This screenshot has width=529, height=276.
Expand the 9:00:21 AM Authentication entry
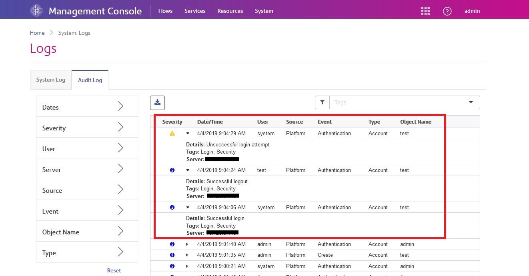187,266
